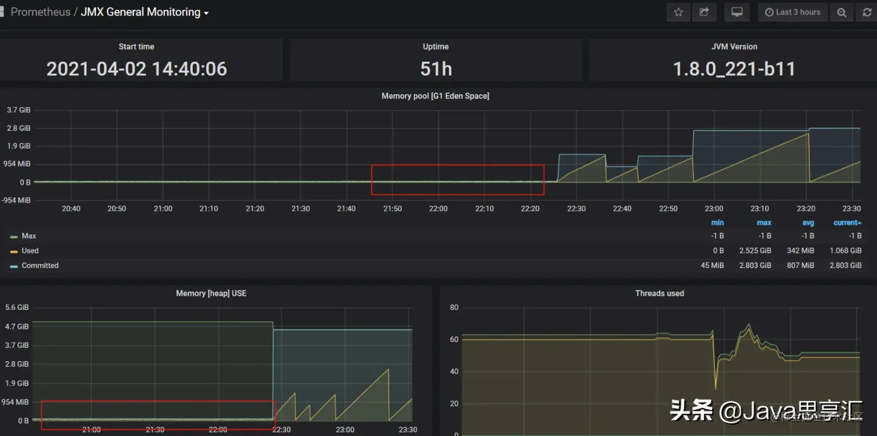Click the 1.068 GiB current value for Used
Screen dimensions: 877x436
coord(845,250)
